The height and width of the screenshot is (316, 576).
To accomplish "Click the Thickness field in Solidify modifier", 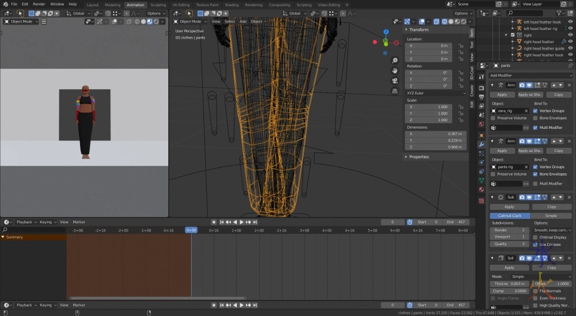I will [509, 284].
